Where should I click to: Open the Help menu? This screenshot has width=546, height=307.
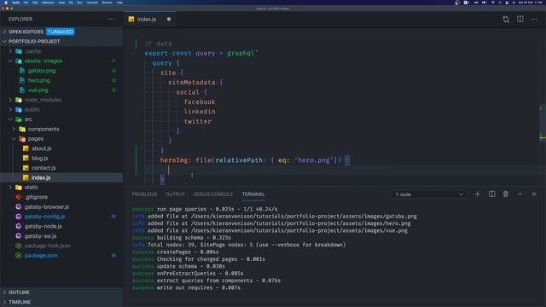point(119,3)
